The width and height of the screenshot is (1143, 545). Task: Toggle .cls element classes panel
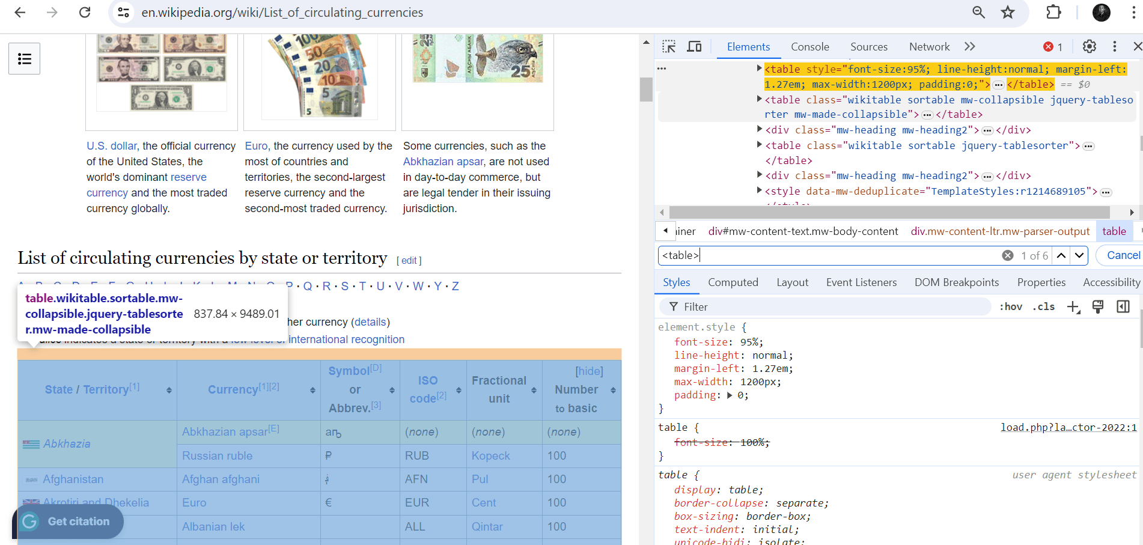1043,307
